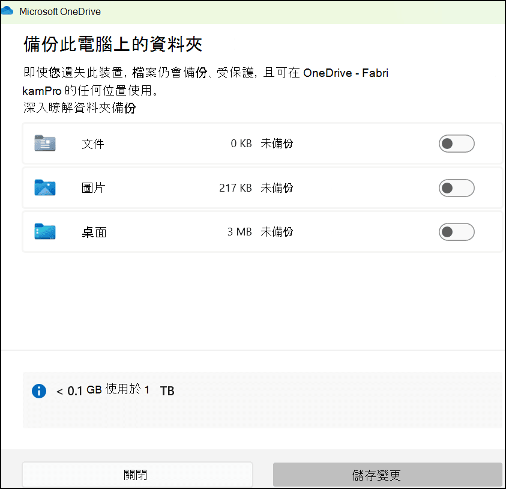
Task: Click the Microsoft OneDrive window title
Action: click(x=60, y=11)
